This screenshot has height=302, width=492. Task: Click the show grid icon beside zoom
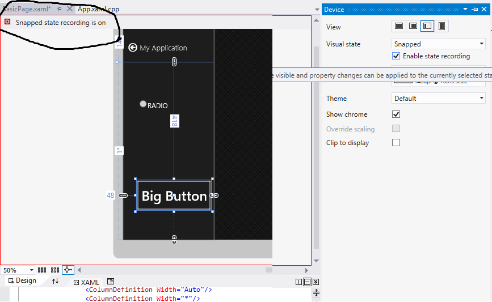[x=43, y=270]
